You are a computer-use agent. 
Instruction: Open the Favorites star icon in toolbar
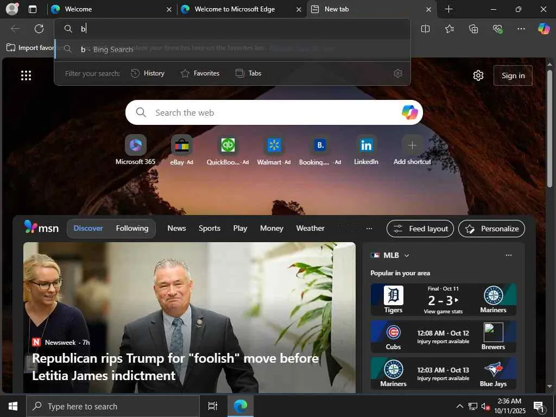pyautogui.click(x=450, y=29)
